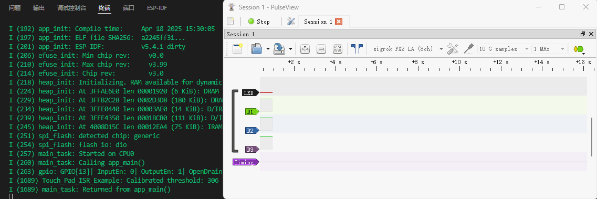
Task: Open the 输出 panel tab
Action: tap(38, 8)
